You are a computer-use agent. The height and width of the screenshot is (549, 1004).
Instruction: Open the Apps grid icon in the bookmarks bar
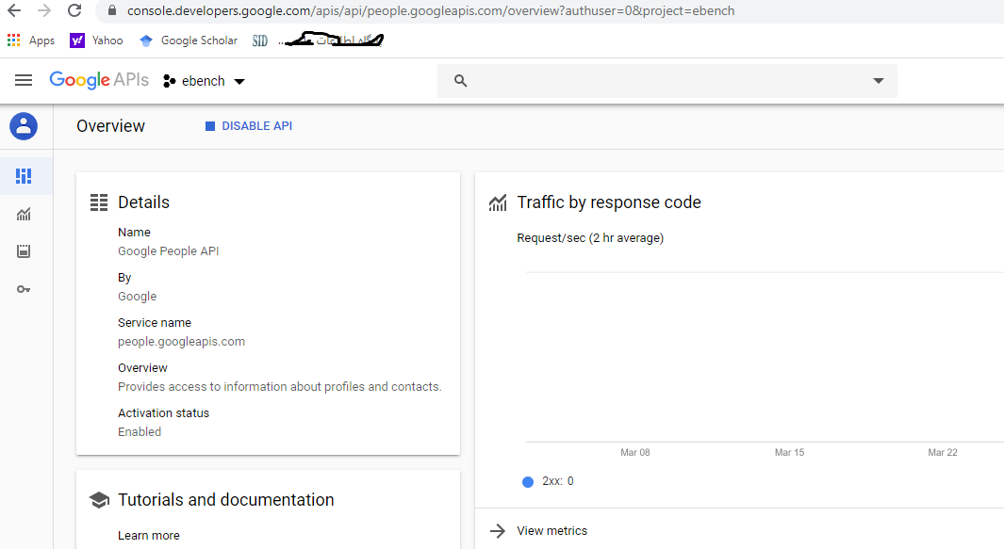pyautogui.click(x=13, y=40)
